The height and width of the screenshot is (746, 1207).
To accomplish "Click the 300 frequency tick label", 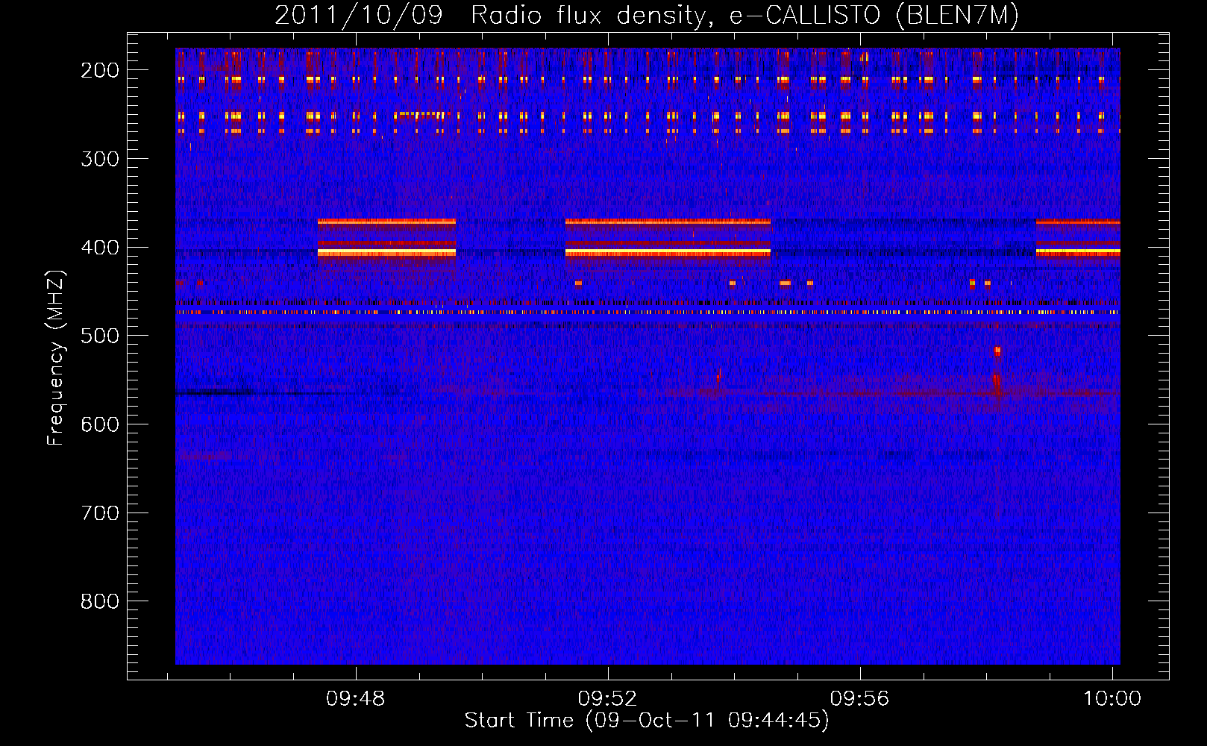I will click(100, 159).
